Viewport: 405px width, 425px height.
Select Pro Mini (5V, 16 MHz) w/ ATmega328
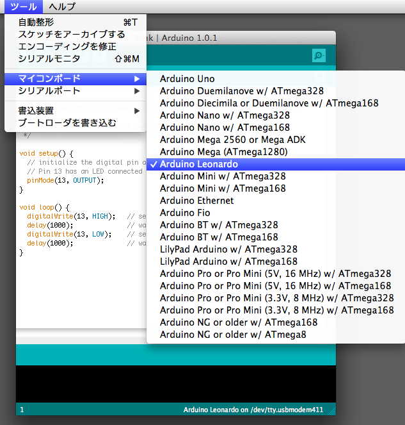pyautogui.click(x=276, y=274)
